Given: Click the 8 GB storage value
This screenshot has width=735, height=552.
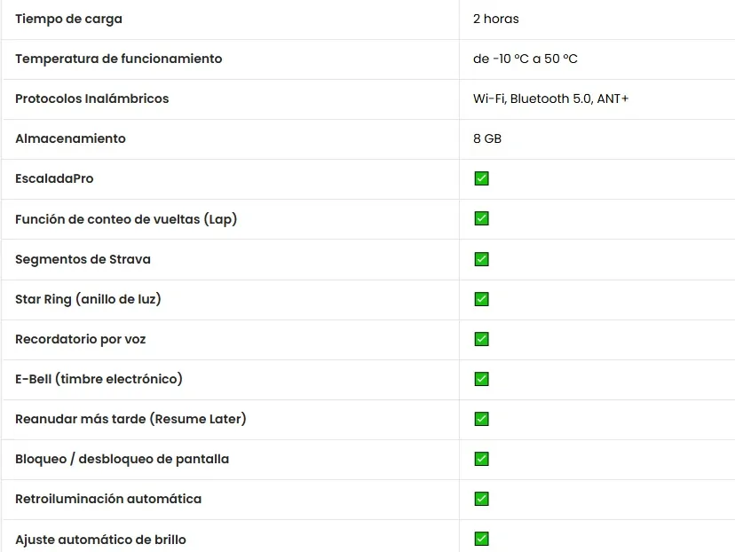Looking at the screenshot, I should pos(487,138).
